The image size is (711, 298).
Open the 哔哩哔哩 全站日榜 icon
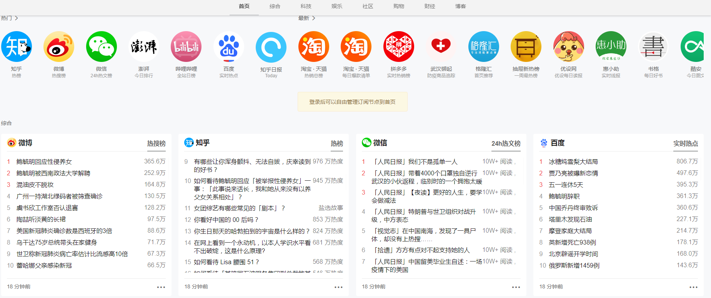[186, 47]
